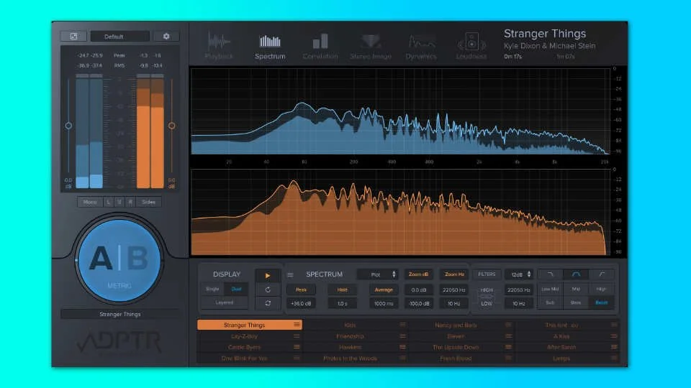The width and height of the screenshot is (691, 388).
Task: Open the Friendship track menu icon
Action: click(402, 336)
